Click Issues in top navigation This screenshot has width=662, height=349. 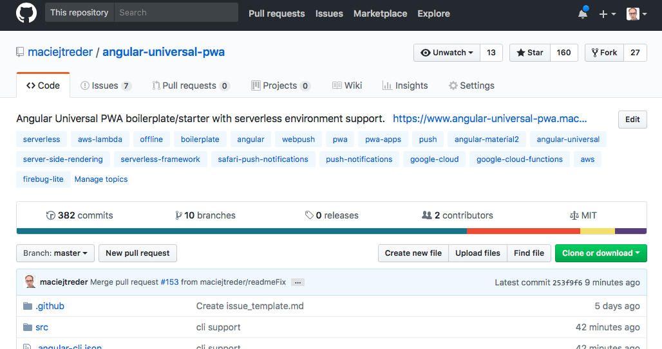click(x=329, y=13)
